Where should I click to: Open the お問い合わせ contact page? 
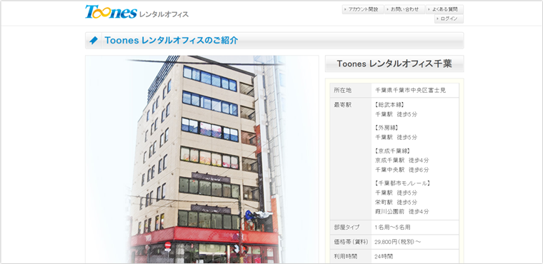click(x=404, y=9)
